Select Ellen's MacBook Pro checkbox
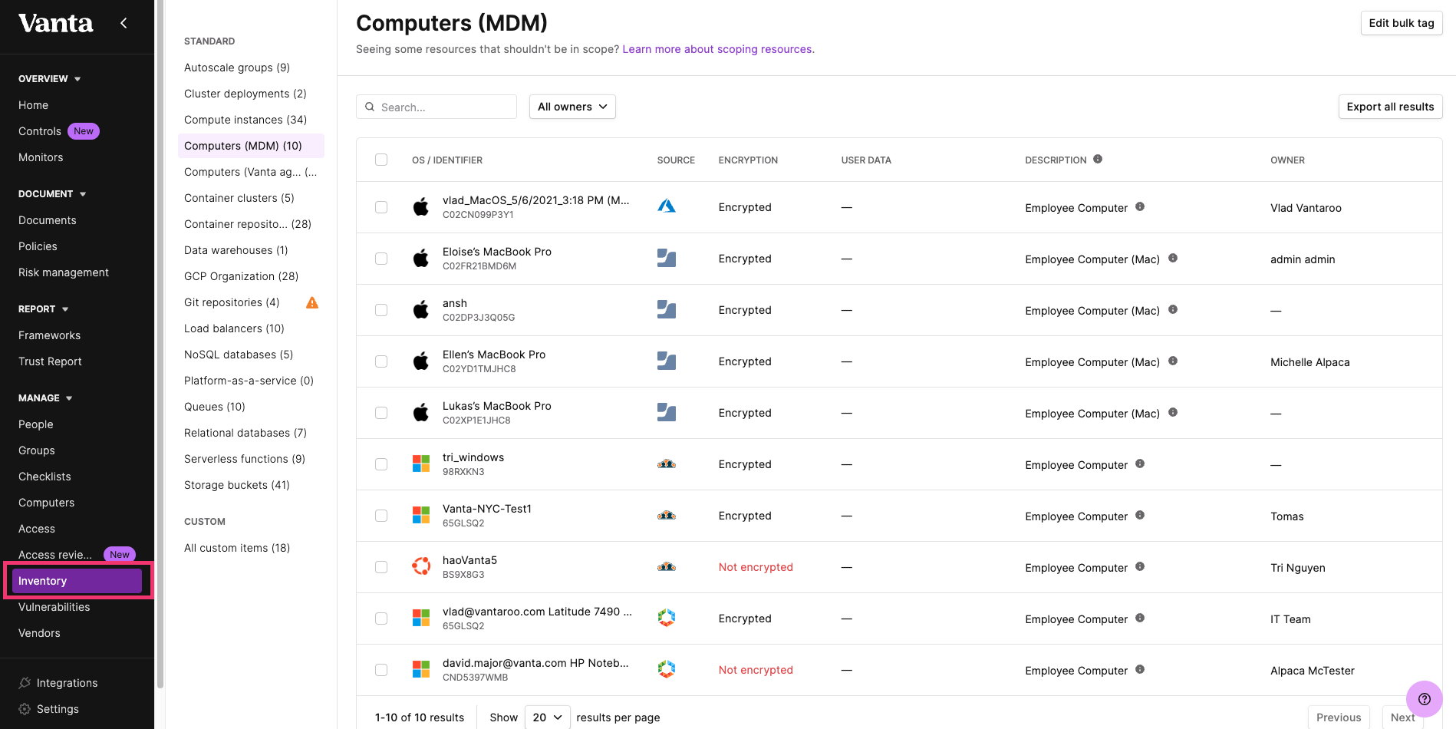This screenshot has height=729, width=1456. coord(381,361)
